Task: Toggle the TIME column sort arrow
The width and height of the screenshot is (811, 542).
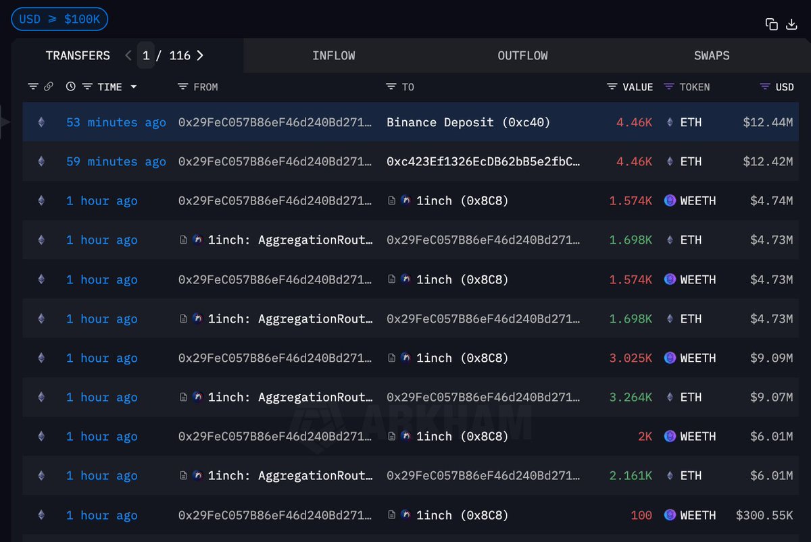Action: (133, 86)
